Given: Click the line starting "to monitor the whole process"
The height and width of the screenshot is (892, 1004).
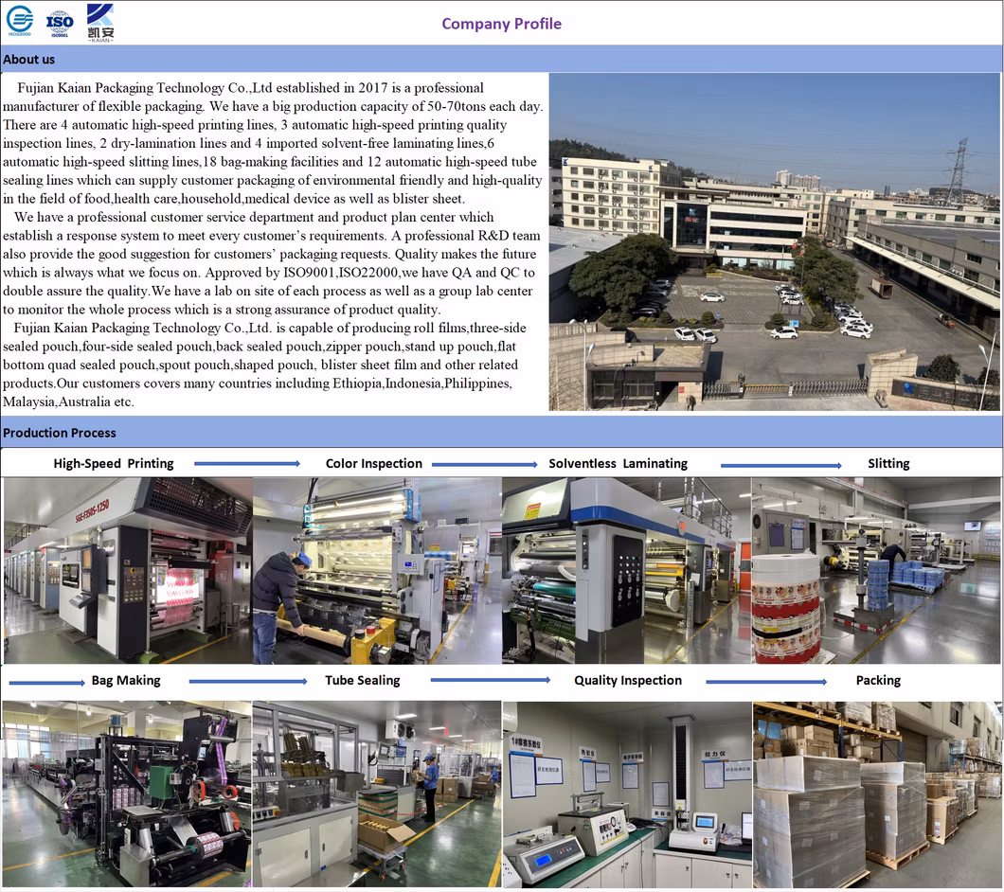Looking at the screenshot, I should (222, 310).
